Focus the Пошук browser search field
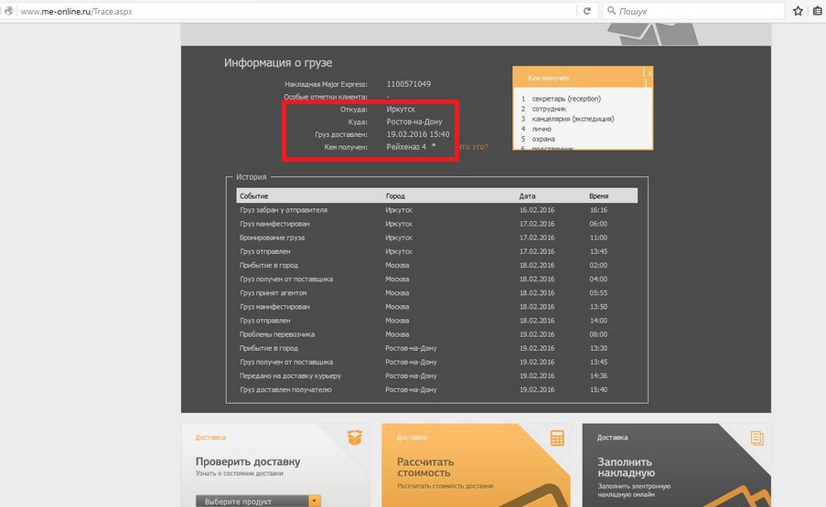 [695, 11]
